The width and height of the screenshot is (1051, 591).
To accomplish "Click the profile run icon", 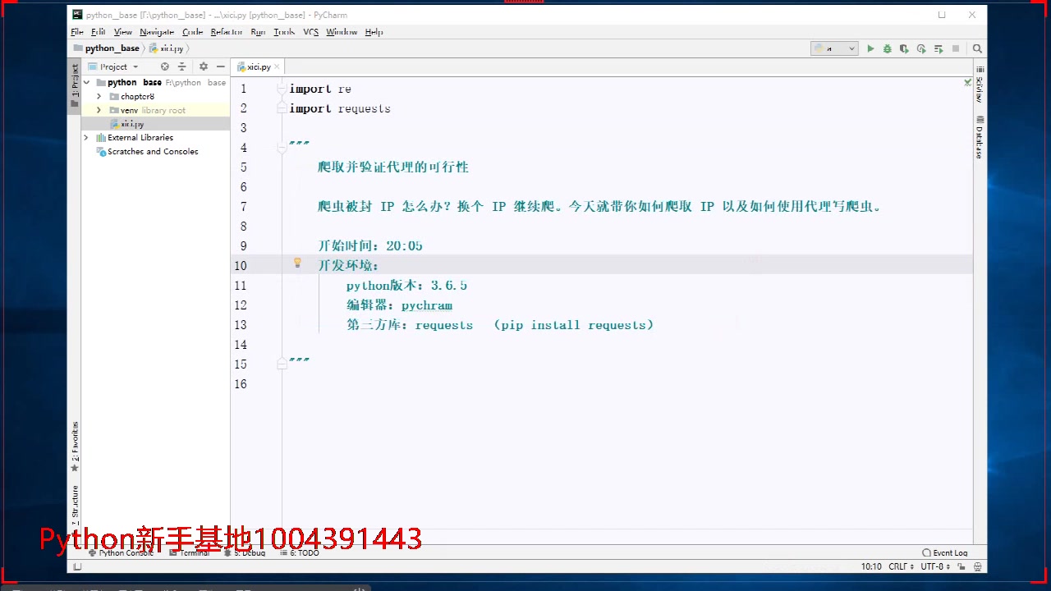I will coord(921,49).
